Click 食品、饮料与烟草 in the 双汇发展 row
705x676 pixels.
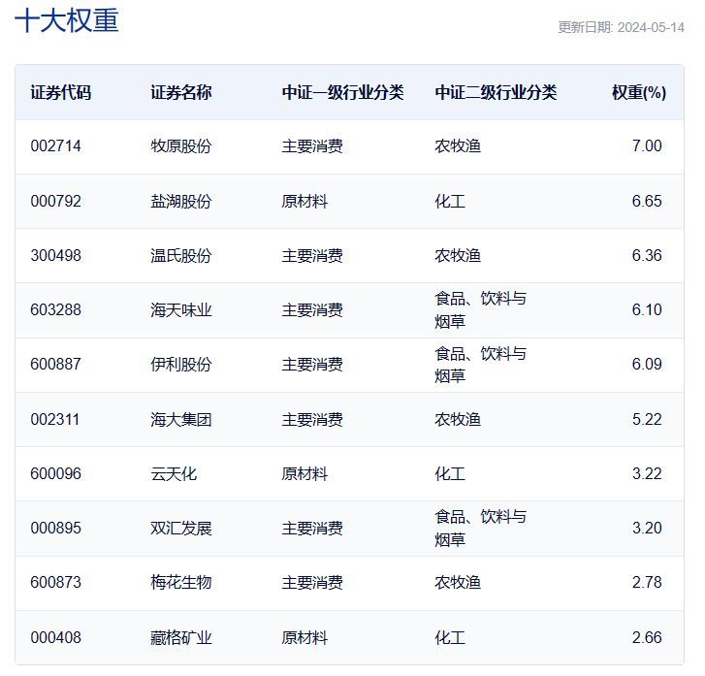point(480,528)
